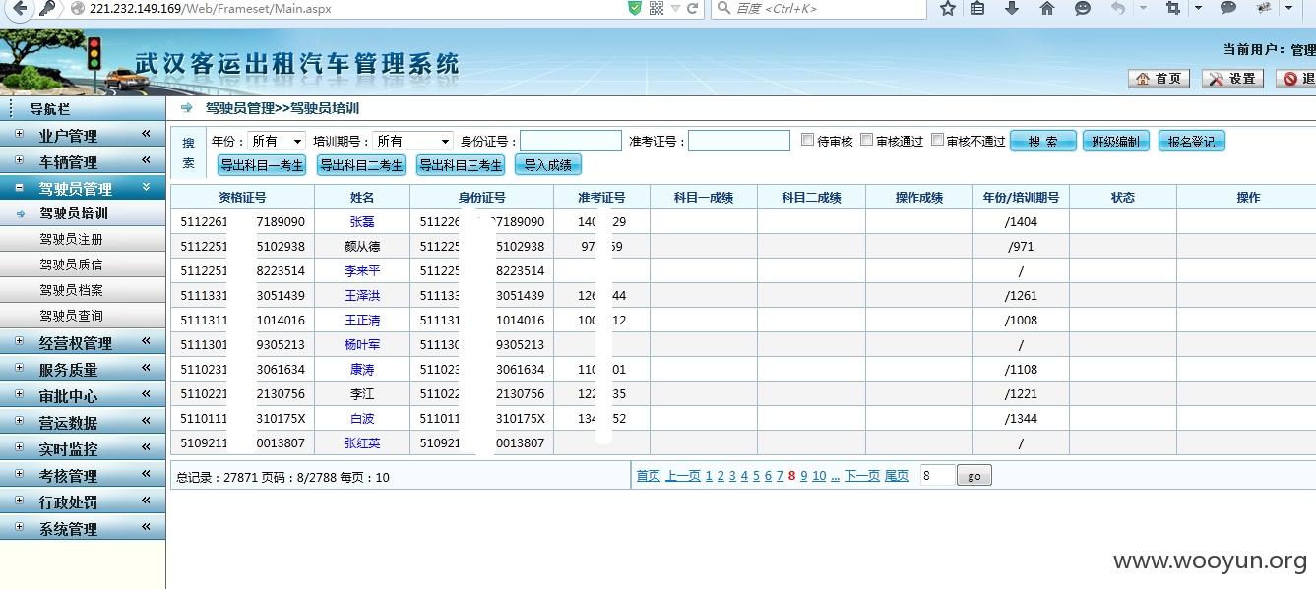
Task: Open the 驾驶员查询 menu item
Action: [x=71, y=316]
